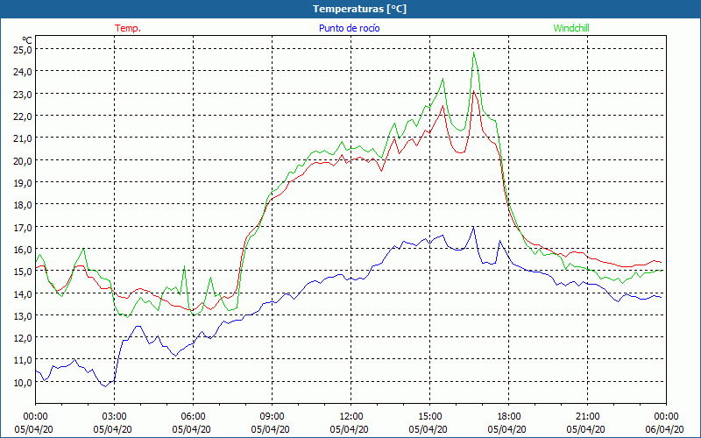Click the 10,0 y-axis value
The width and height of the screenshot is (701, 438).
22,383
